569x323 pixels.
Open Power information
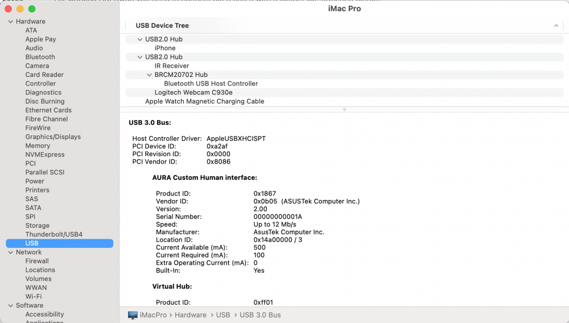(x=35, y=181)
